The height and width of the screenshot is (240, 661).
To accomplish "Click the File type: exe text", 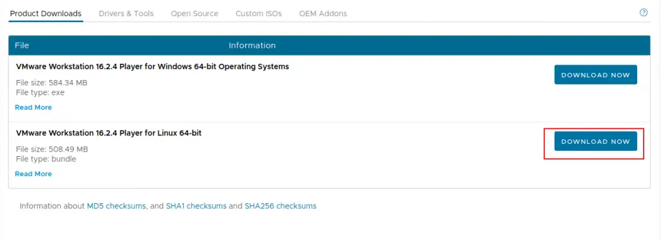I will tap(40, 93).
